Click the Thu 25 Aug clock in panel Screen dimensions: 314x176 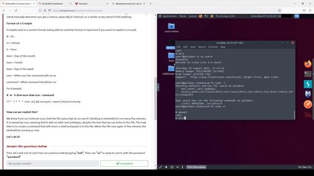(x=225, y=16)
